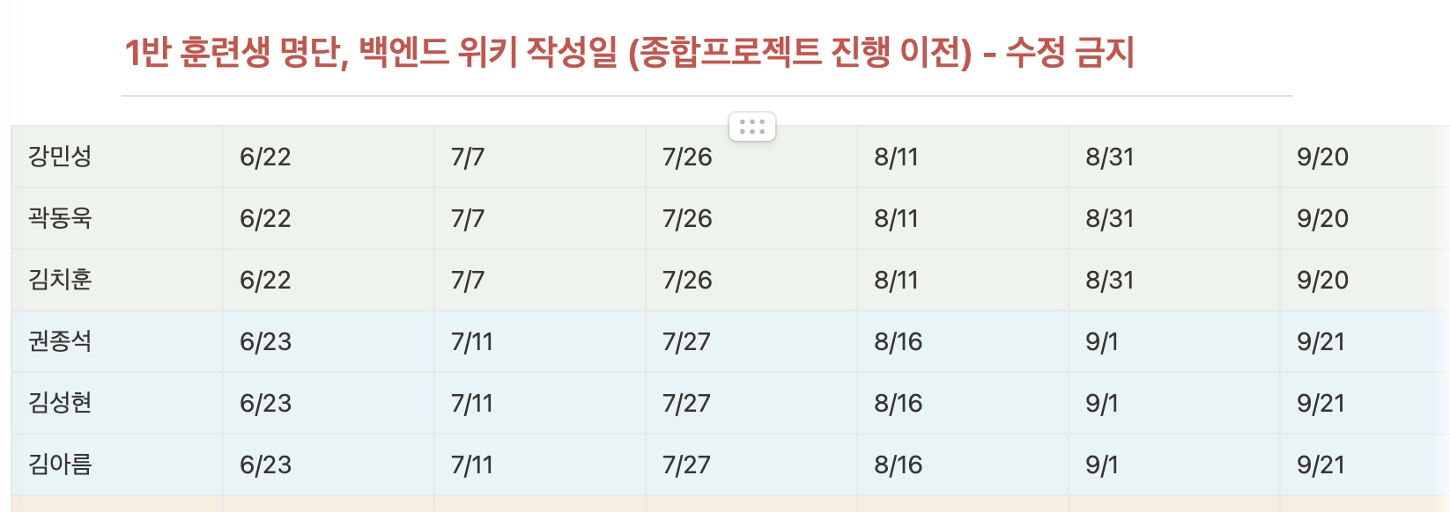Click the 7/7 cell in 곽동욱's row
The height and width of the screenshot is (512, 1450).
tap(540, 218)
